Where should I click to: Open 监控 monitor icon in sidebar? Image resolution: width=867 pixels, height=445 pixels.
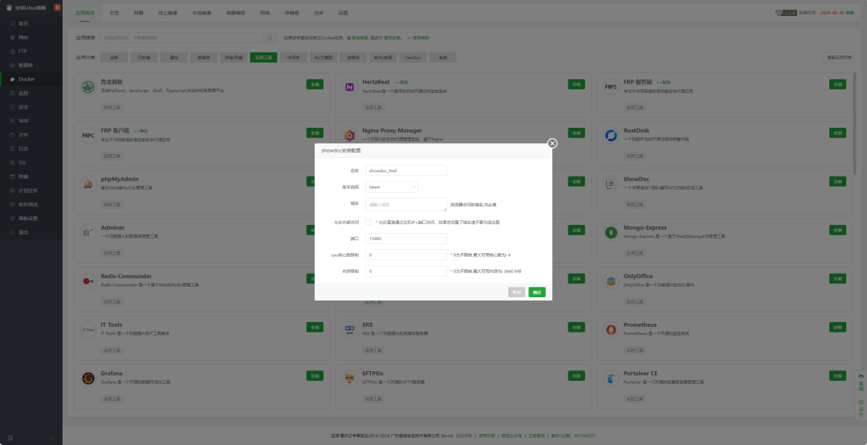(13, 93)
